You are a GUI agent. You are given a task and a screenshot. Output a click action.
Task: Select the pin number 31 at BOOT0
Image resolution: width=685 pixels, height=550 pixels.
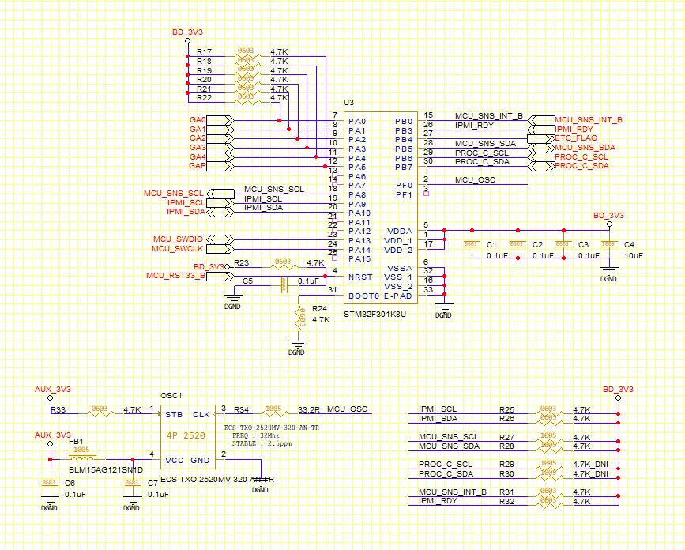(x=333, y=290)
